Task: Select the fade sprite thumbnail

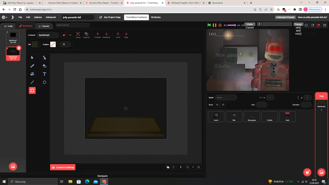Action: (x=287, y=117)
